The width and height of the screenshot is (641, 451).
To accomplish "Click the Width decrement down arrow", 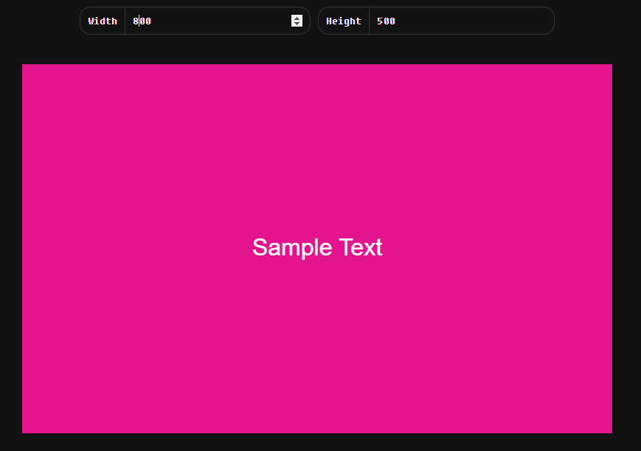I will tap(297, 24).
